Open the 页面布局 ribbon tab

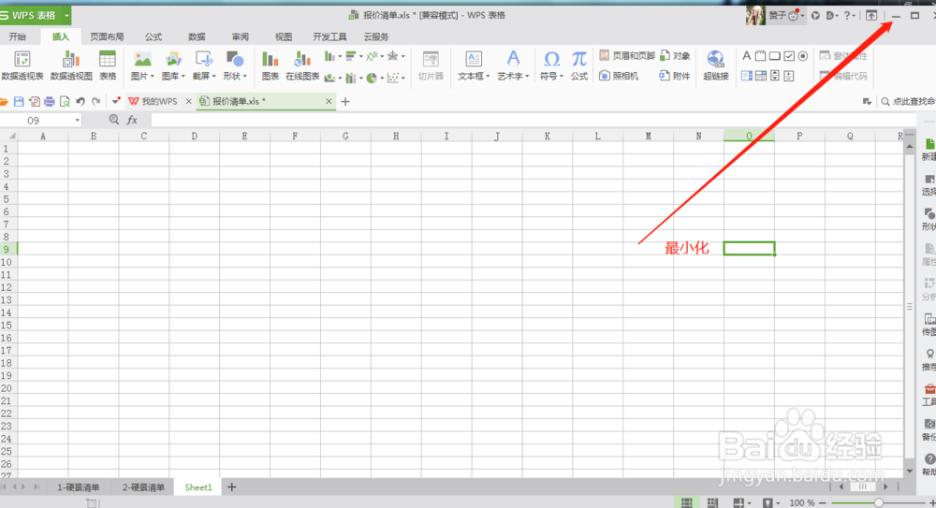click(107, 37)
